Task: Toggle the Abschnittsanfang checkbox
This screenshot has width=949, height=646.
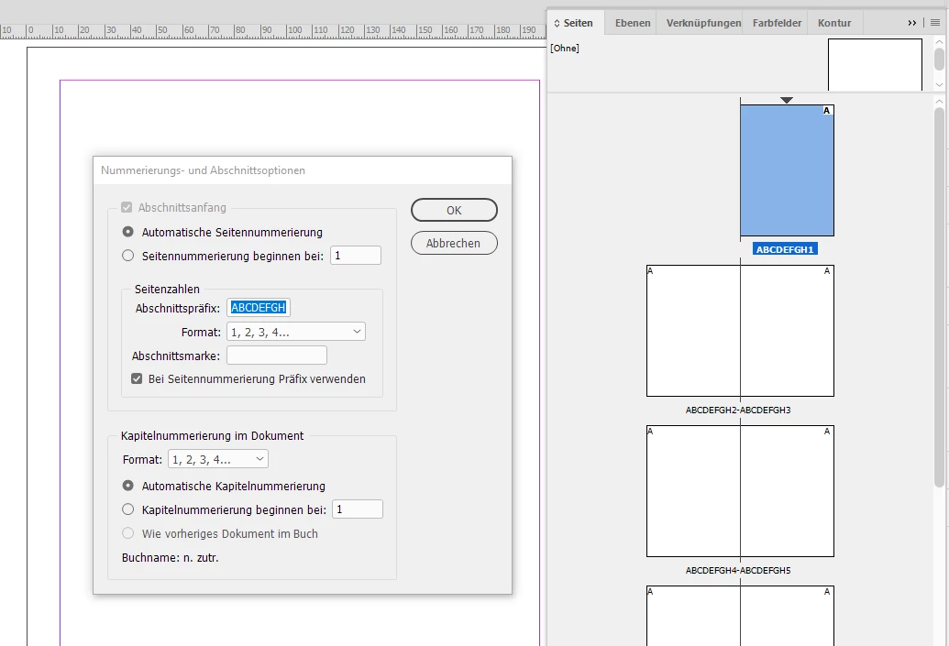Action: (127, 207)
